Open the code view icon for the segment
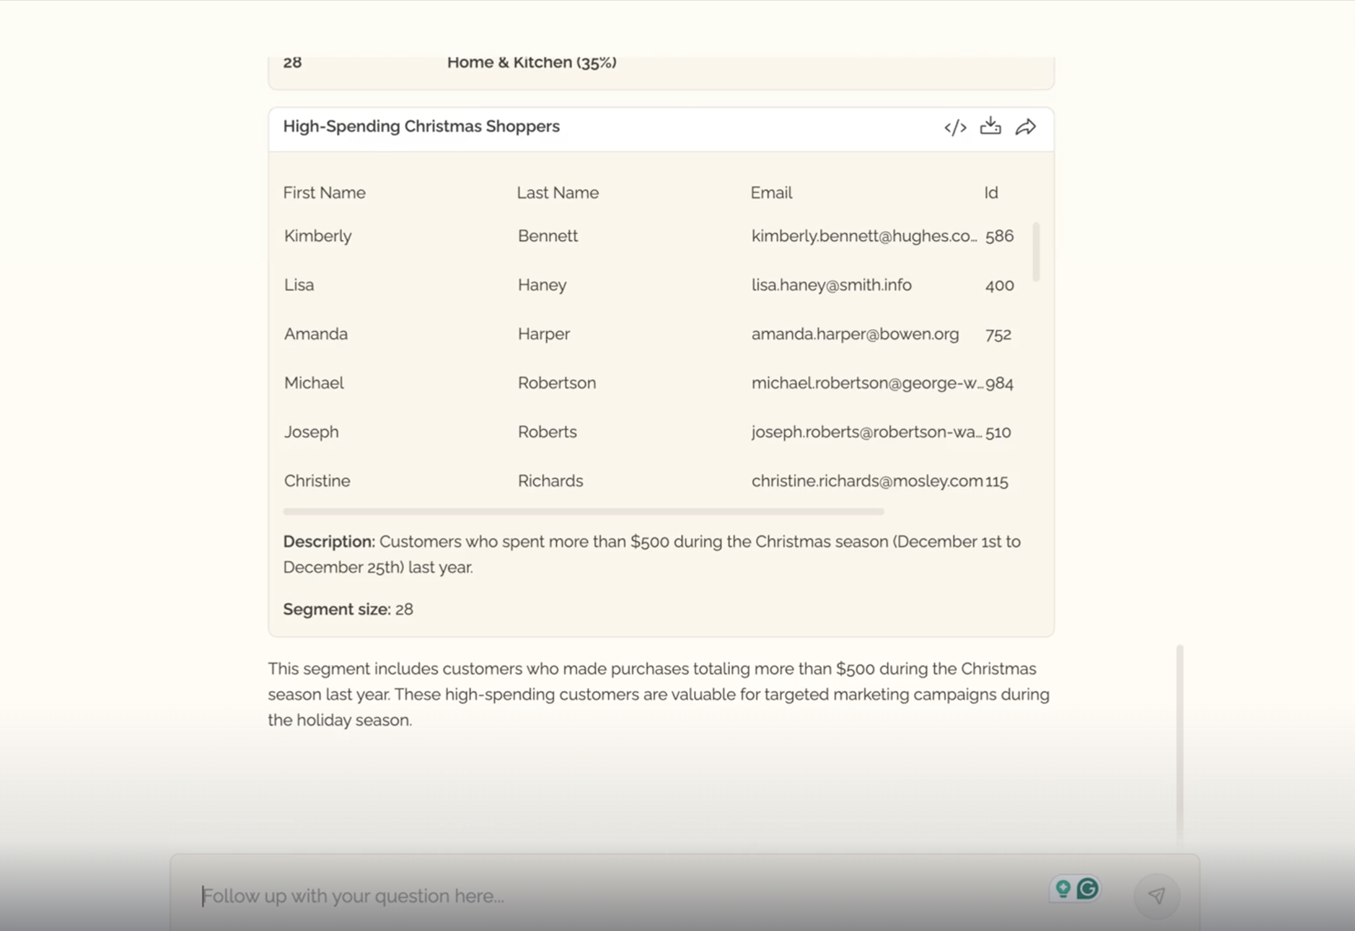This screenshot has height=931, width=1355. click(x=955, y=127)
